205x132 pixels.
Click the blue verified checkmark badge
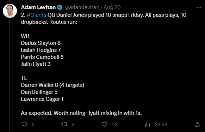click(60, 7)
